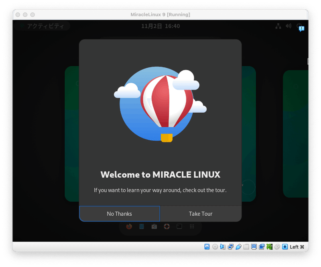Image resolution: width=321 pixels, height=267 pixels.
Task: Open the アクティビティ overview button
Action: 43,26
